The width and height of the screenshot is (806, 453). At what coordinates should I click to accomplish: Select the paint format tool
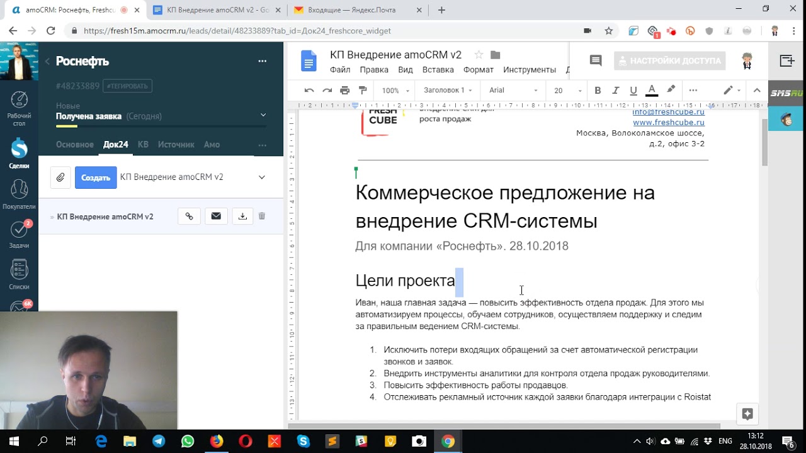(x=363, y=90)
